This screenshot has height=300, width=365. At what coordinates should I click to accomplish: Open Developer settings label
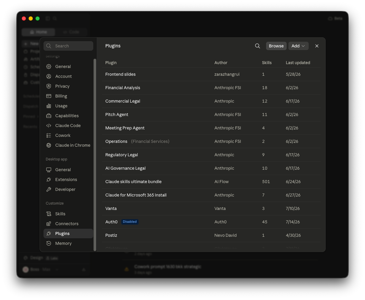[x=65, y=189]
